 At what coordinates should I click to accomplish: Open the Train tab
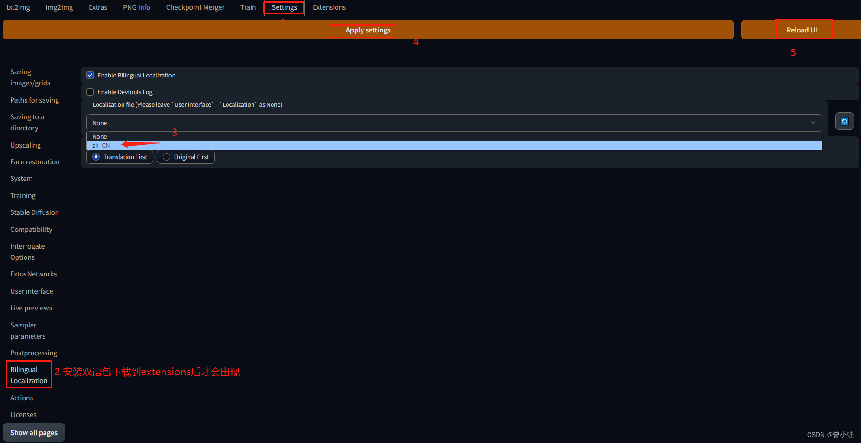248,7
